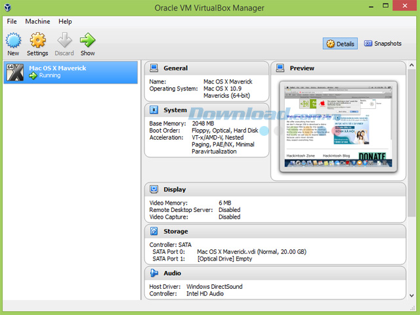Open the Audio section heading

[172, 273]
